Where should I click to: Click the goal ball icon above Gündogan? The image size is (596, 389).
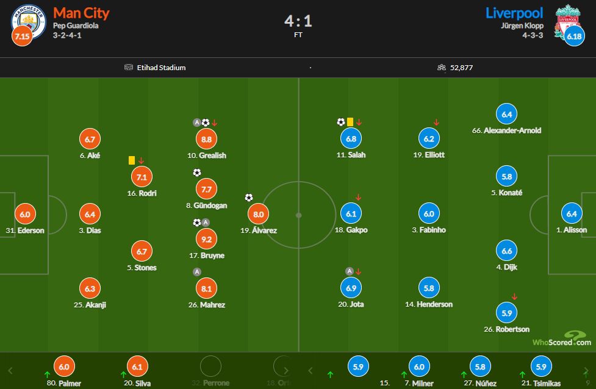coord(196,173)
